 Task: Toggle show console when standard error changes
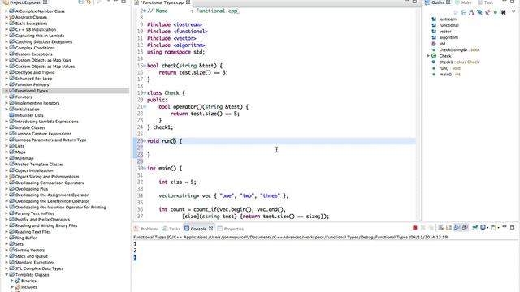pos(465,227)
